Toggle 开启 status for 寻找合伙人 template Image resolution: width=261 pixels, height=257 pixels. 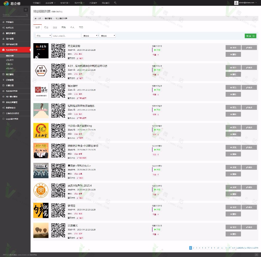(x=157, y=170)
